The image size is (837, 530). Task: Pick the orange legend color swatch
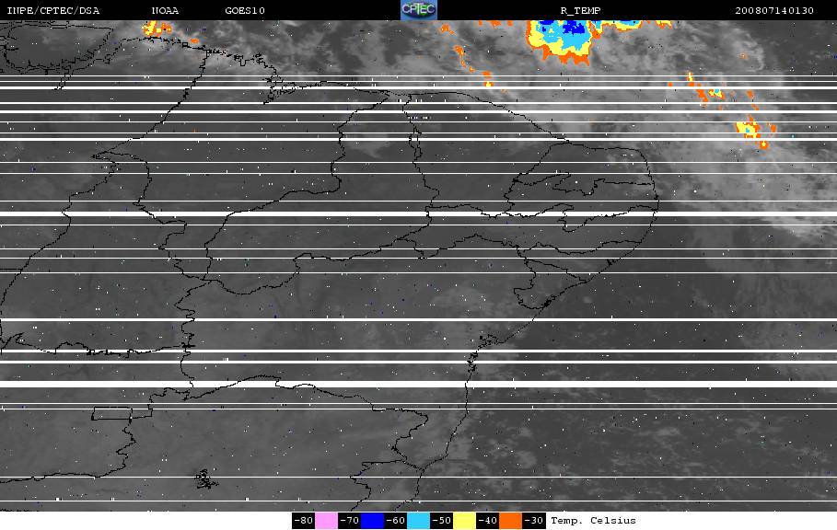[x=510, y=521]
